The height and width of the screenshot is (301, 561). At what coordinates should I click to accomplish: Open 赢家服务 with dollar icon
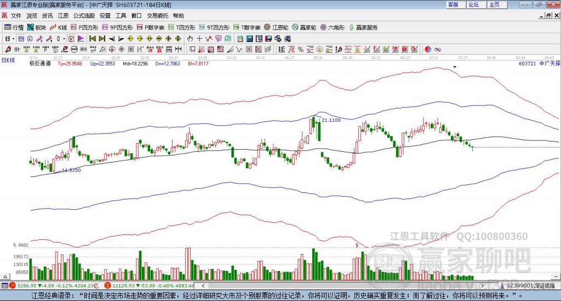tap(363, 27)
